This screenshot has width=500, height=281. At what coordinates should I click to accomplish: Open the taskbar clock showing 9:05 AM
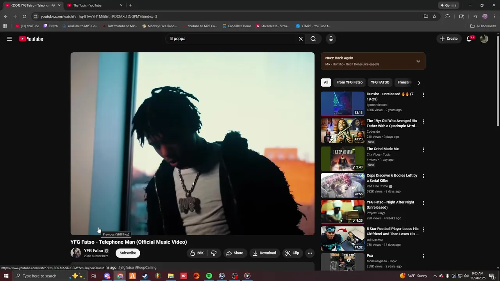click(x=477, y=276)
